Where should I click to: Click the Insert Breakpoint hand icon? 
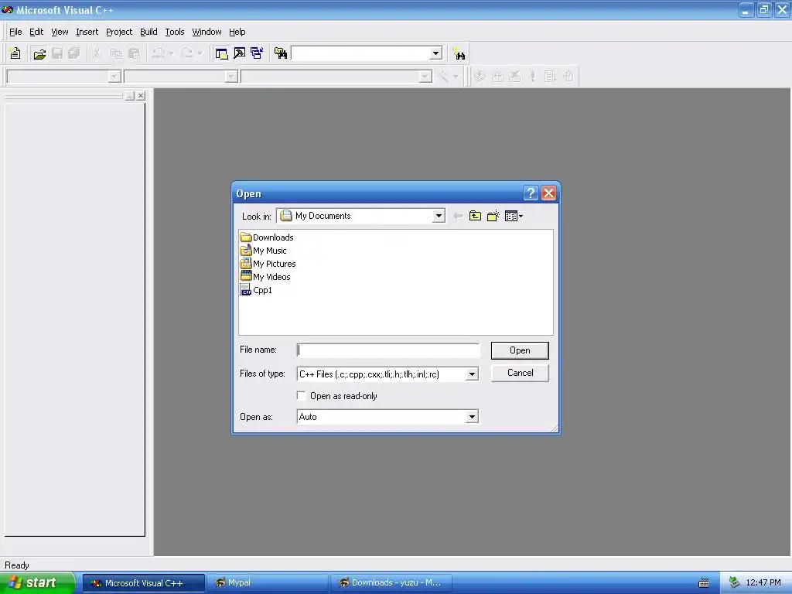[568, 77]
